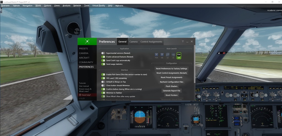This screenshot has height=136, width=282.
Task: Click the Flush Shaders button
Action: (172, 86)
